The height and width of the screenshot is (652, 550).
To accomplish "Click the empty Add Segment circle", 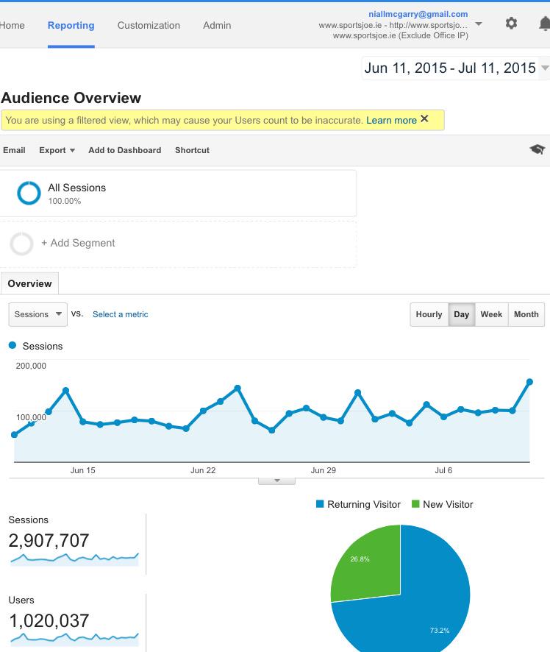I will [x=21, y=244].
